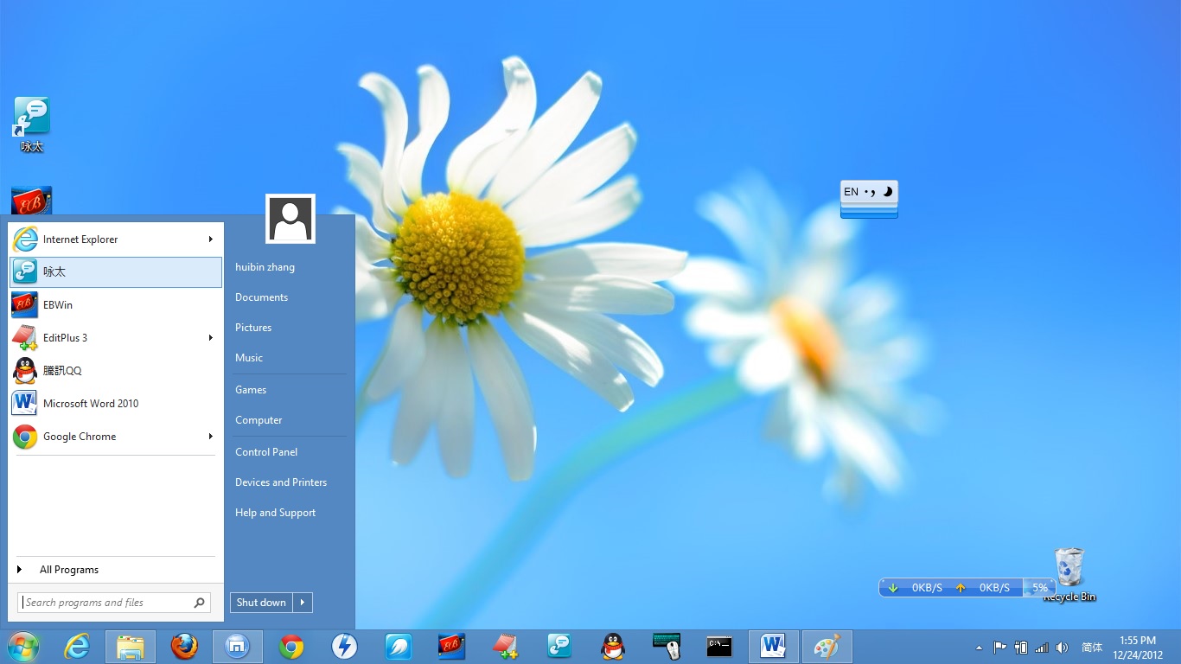Click the 简体 input indicator in tray

point(1092,648)
